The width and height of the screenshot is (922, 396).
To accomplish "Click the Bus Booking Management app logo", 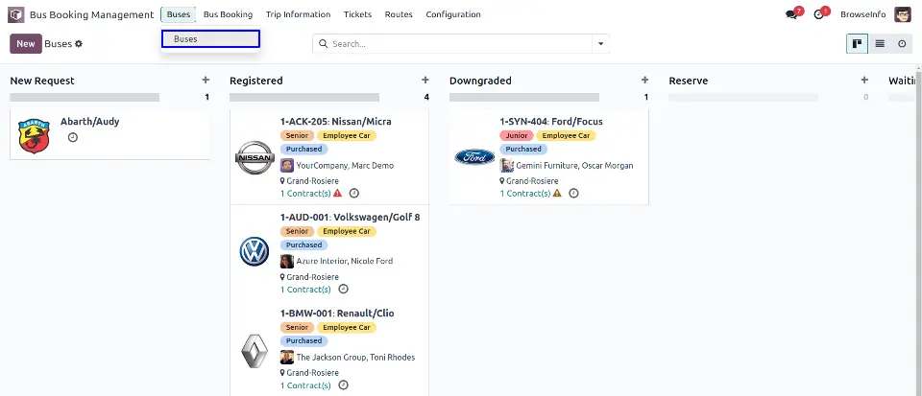I will tap(16, 14).
